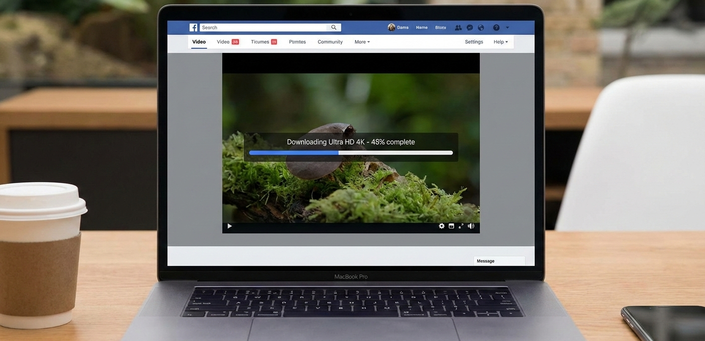Screen dimensions: 705x341
Task: Open the notifications globe icon
Action: (481, 27)
